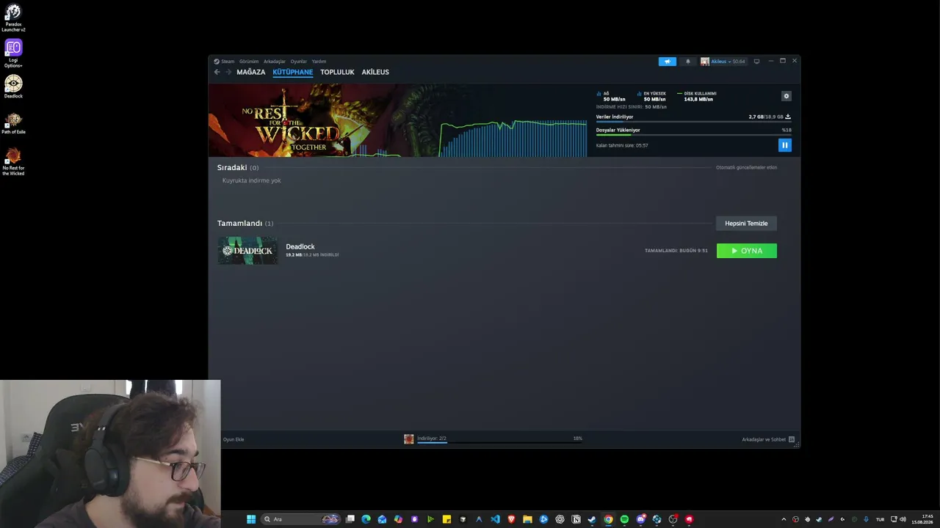Click the download icon next to 18,9 GB
940x528 pixels.
(x=788, y=117)
